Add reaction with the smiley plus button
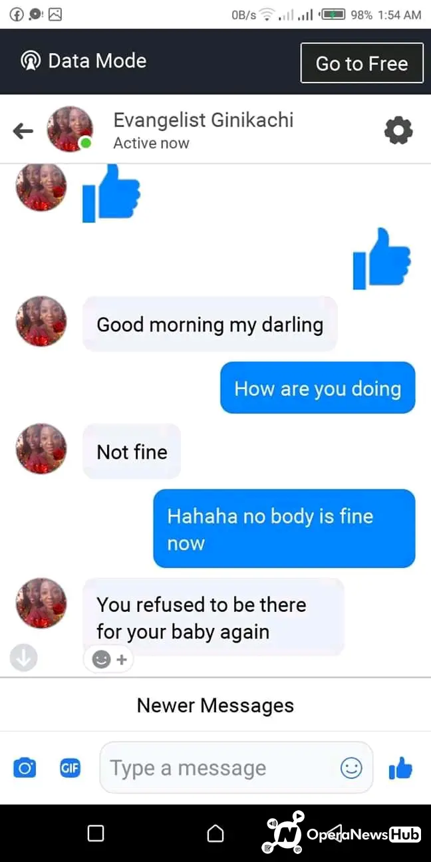The image size is (431, 862). pos(108,659)
